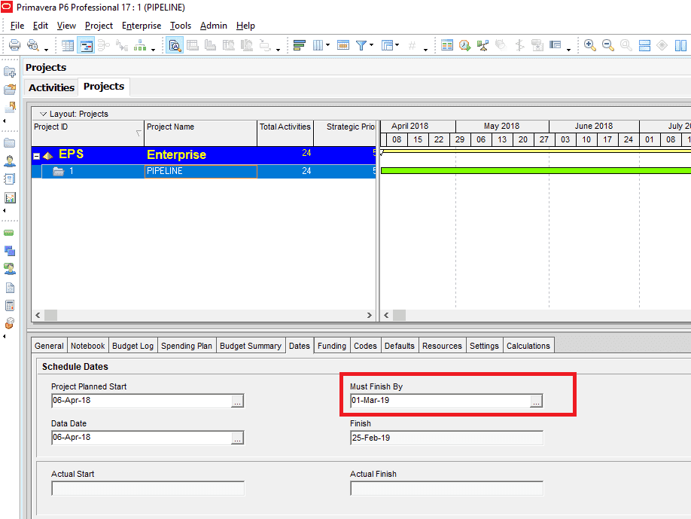The height and width of the screenshot is (519, 691).
Task: Click the Strategic Priority column header
Action: [x=345, y=133]
